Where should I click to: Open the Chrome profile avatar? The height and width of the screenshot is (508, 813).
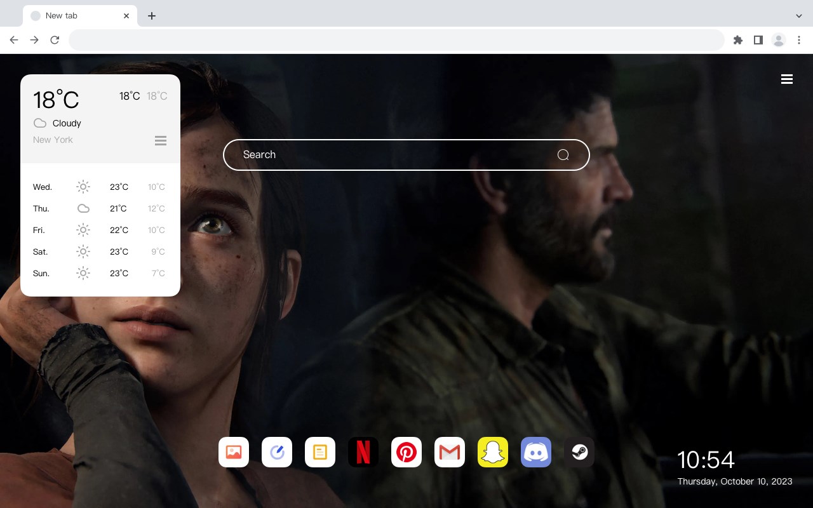779,40
